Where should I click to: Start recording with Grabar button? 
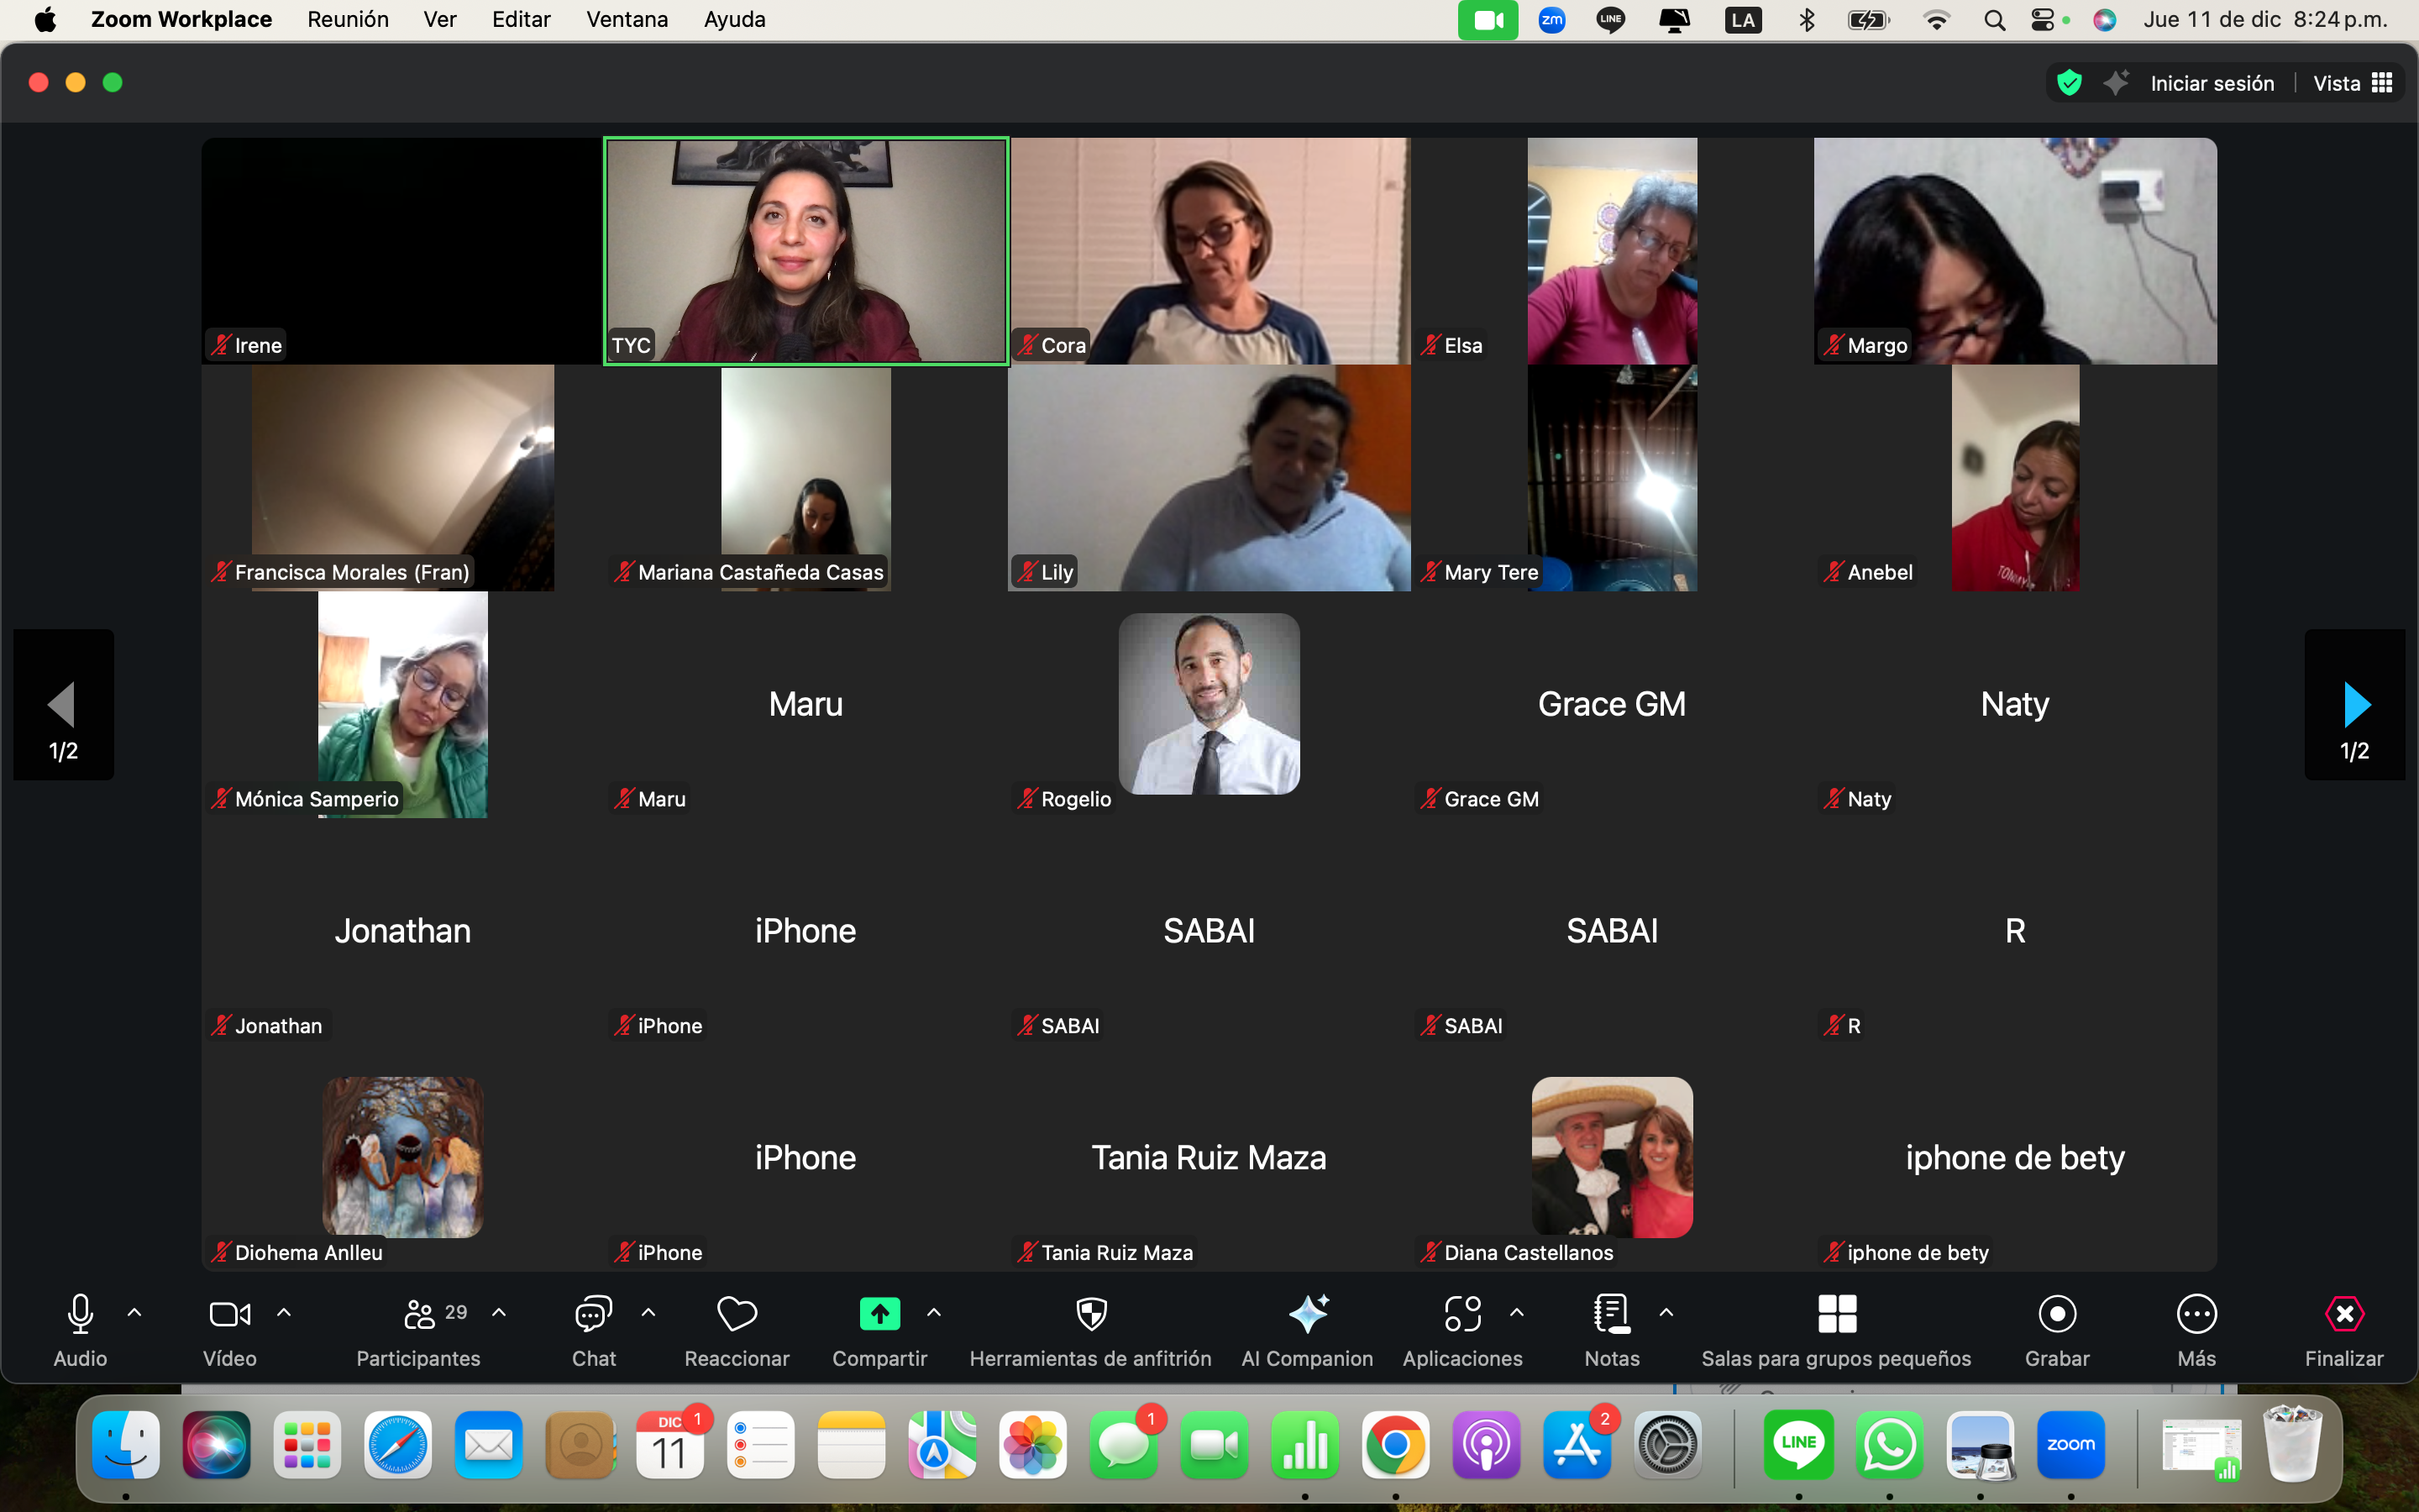pos(2057,1315)
